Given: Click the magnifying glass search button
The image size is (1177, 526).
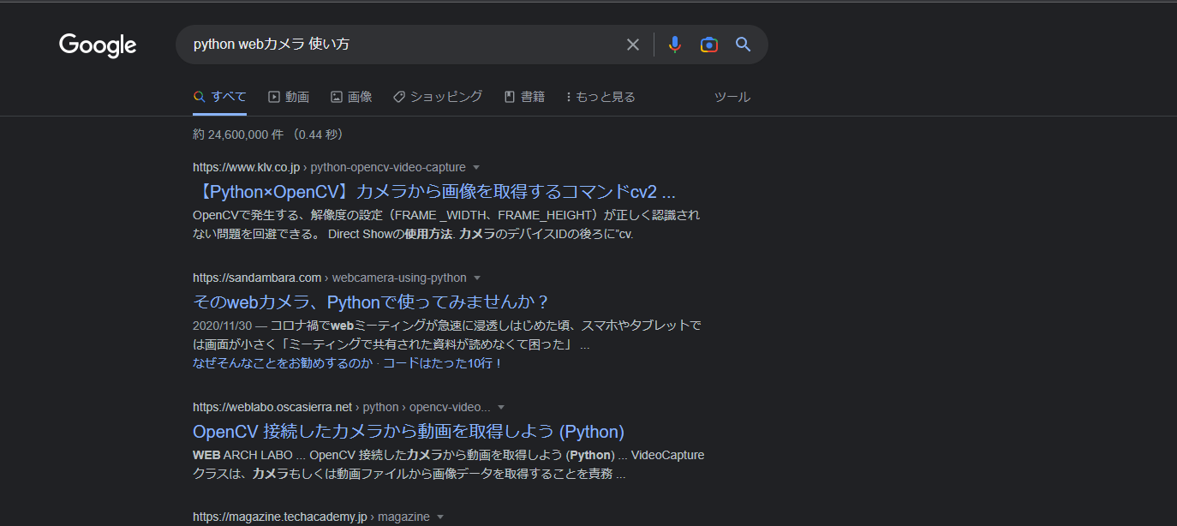Looking at the screenshot, I should (x=743, y=45).
